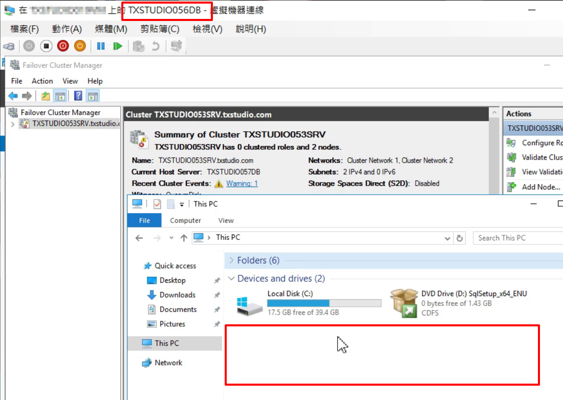Image resolution: width=563 pixels, height=400 pixels.
Task: Click the This PC address bar
Action: click(x=322, y=238)
